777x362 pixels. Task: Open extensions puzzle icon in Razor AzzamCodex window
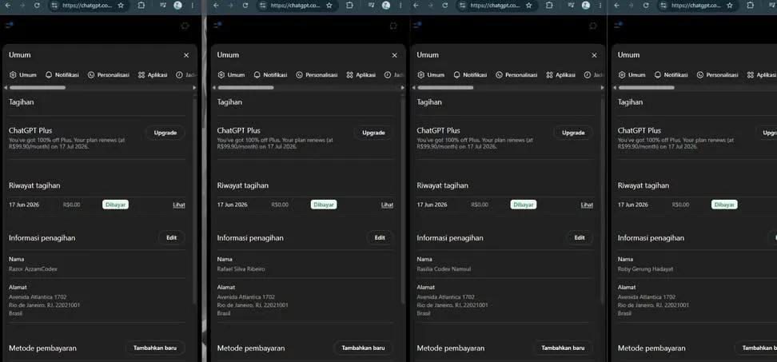[x=141, y=6]
